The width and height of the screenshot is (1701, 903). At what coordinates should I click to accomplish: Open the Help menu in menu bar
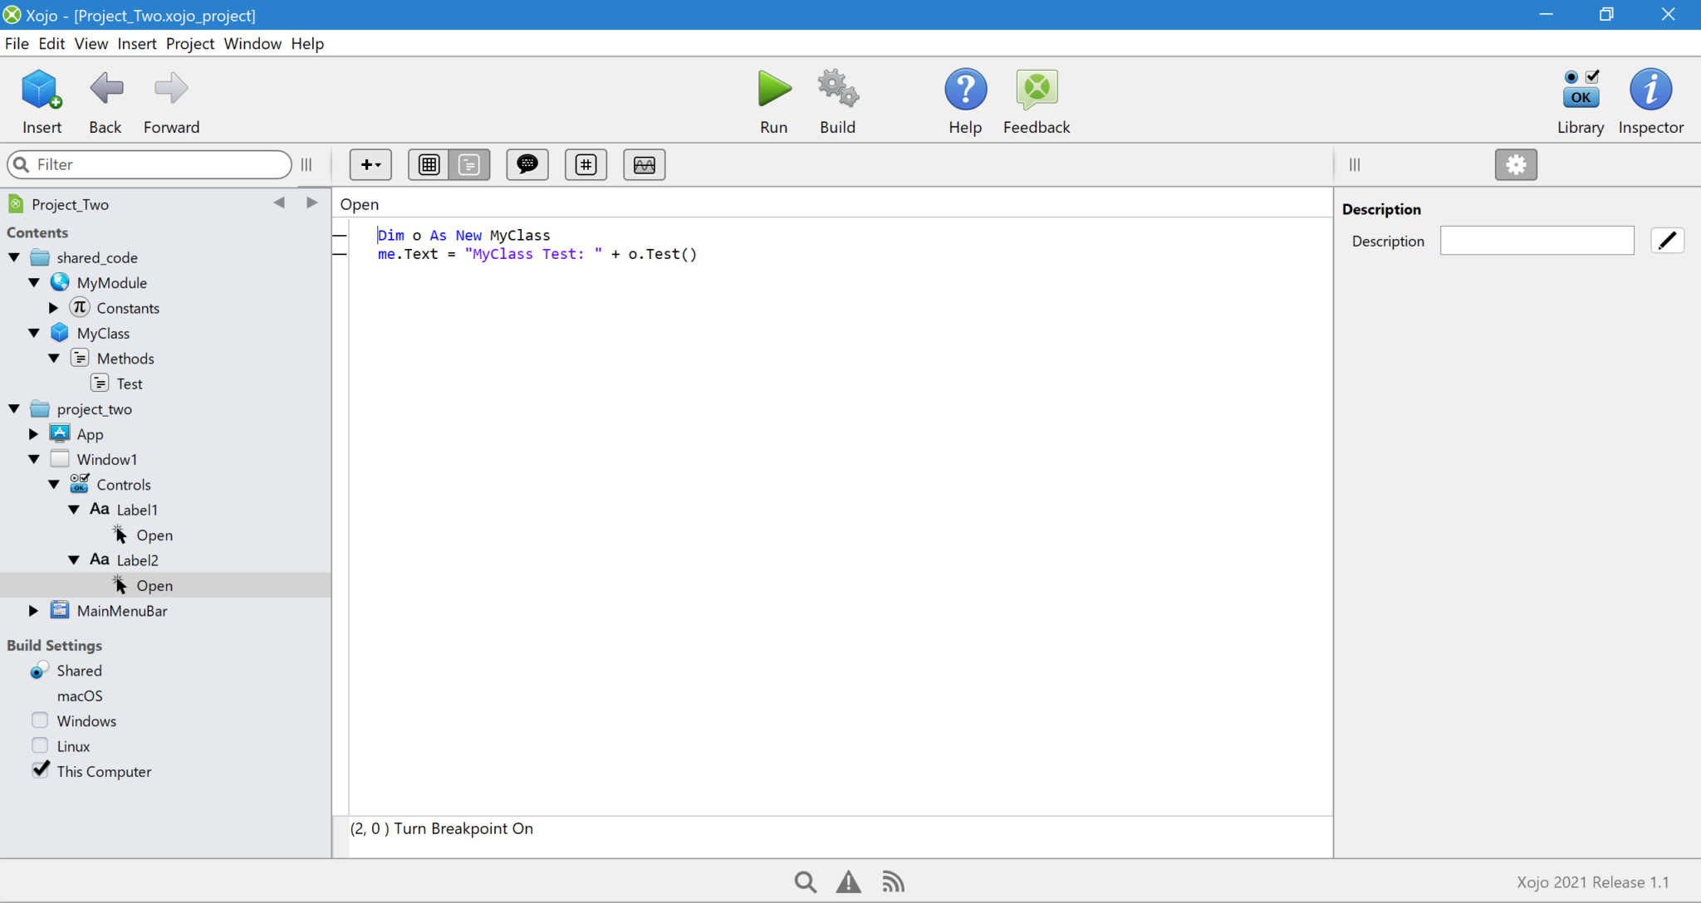point(307,43)
